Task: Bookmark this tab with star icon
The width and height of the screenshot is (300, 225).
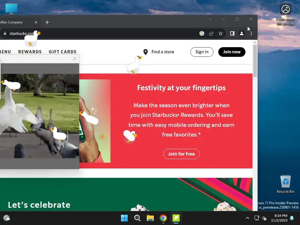Action: [221, 33]
